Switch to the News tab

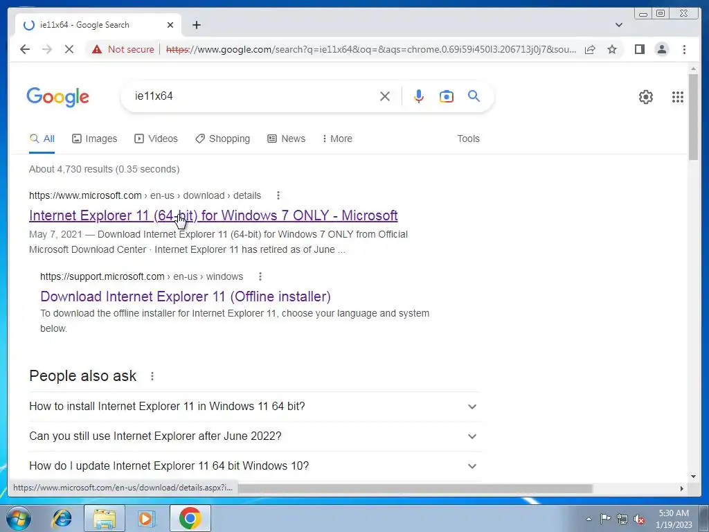[x=286, y=139]
